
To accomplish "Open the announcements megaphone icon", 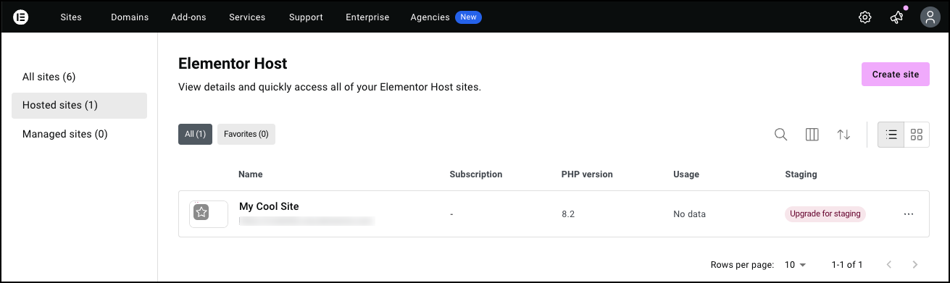I will click(897, 17).
